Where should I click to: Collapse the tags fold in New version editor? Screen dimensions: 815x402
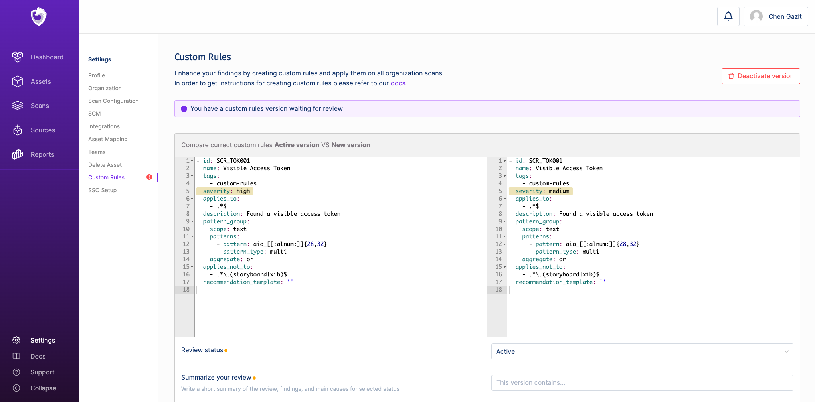click(504, 176)
